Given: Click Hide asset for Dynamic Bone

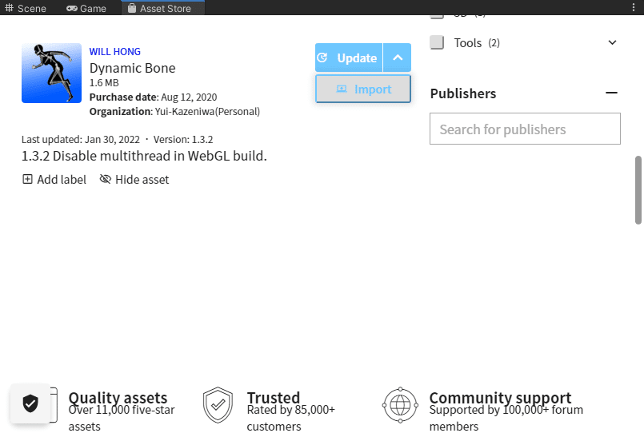Looking at the screenshot, I should (x=134, y=179).
